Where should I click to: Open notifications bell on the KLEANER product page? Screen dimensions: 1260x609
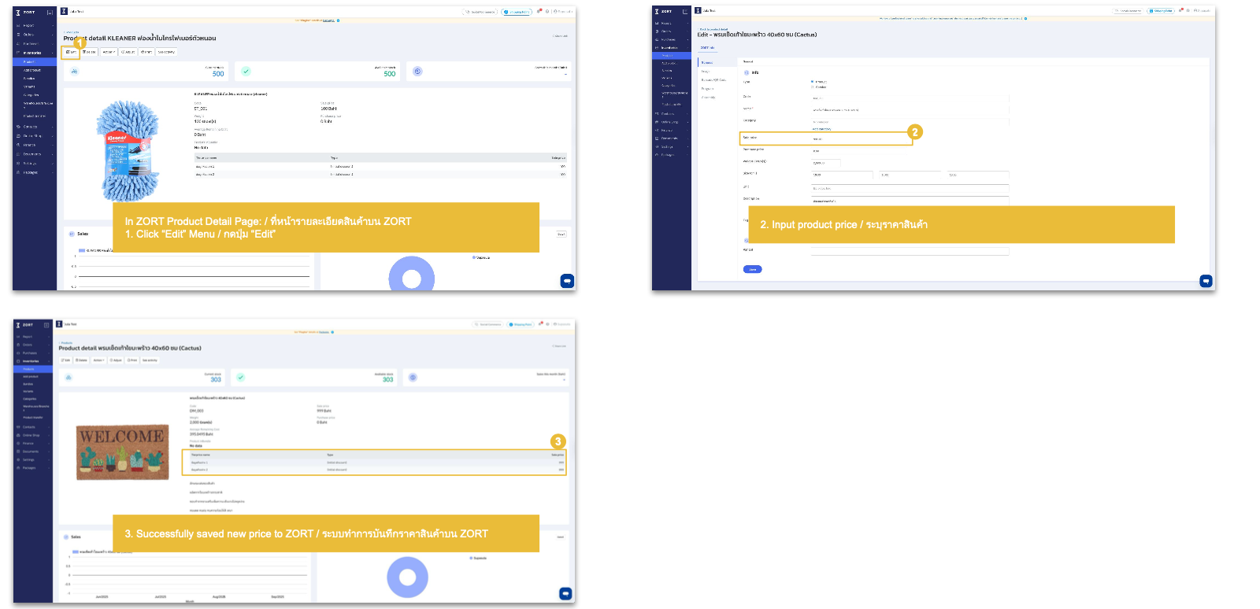539,11
